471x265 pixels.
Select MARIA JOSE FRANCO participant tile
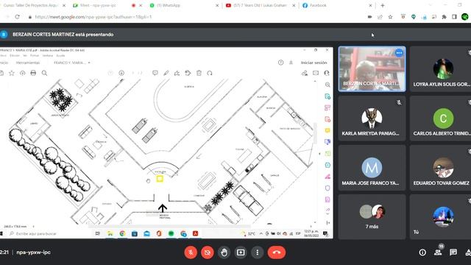(372, 168)
